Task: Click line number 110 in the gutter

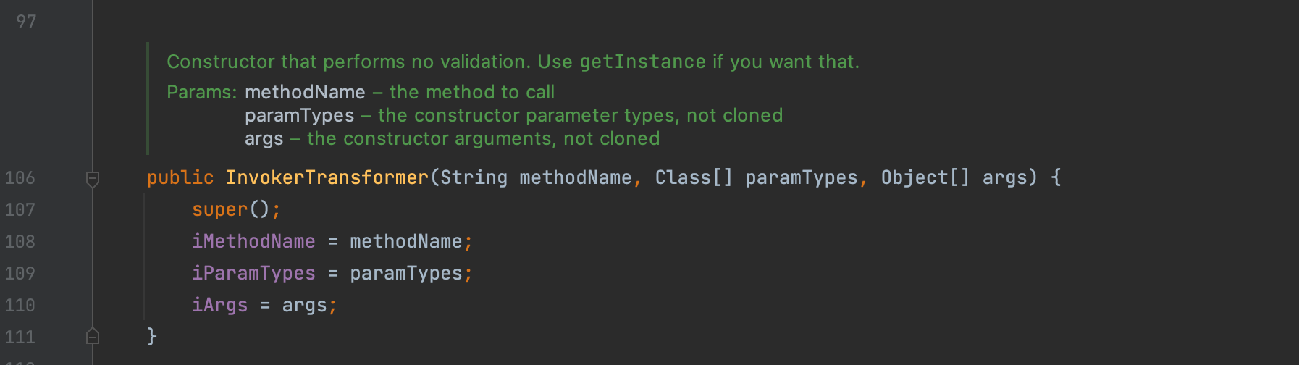Action: (x=20, y=306)
